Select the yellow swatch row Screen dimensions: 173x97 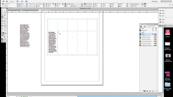pos(148,40)
